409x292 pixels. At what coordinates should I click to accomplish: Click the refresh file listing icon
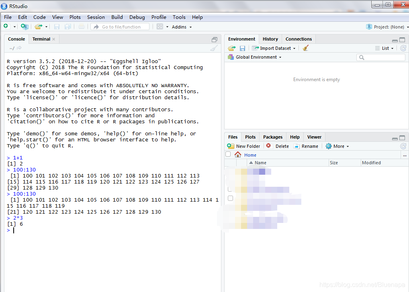coord(403,146)
